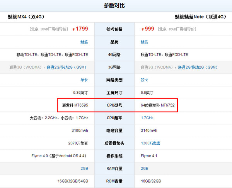232x188 pixels.
Task: Open the 1300万像素 rear camera link
Action: coord(151,143)
